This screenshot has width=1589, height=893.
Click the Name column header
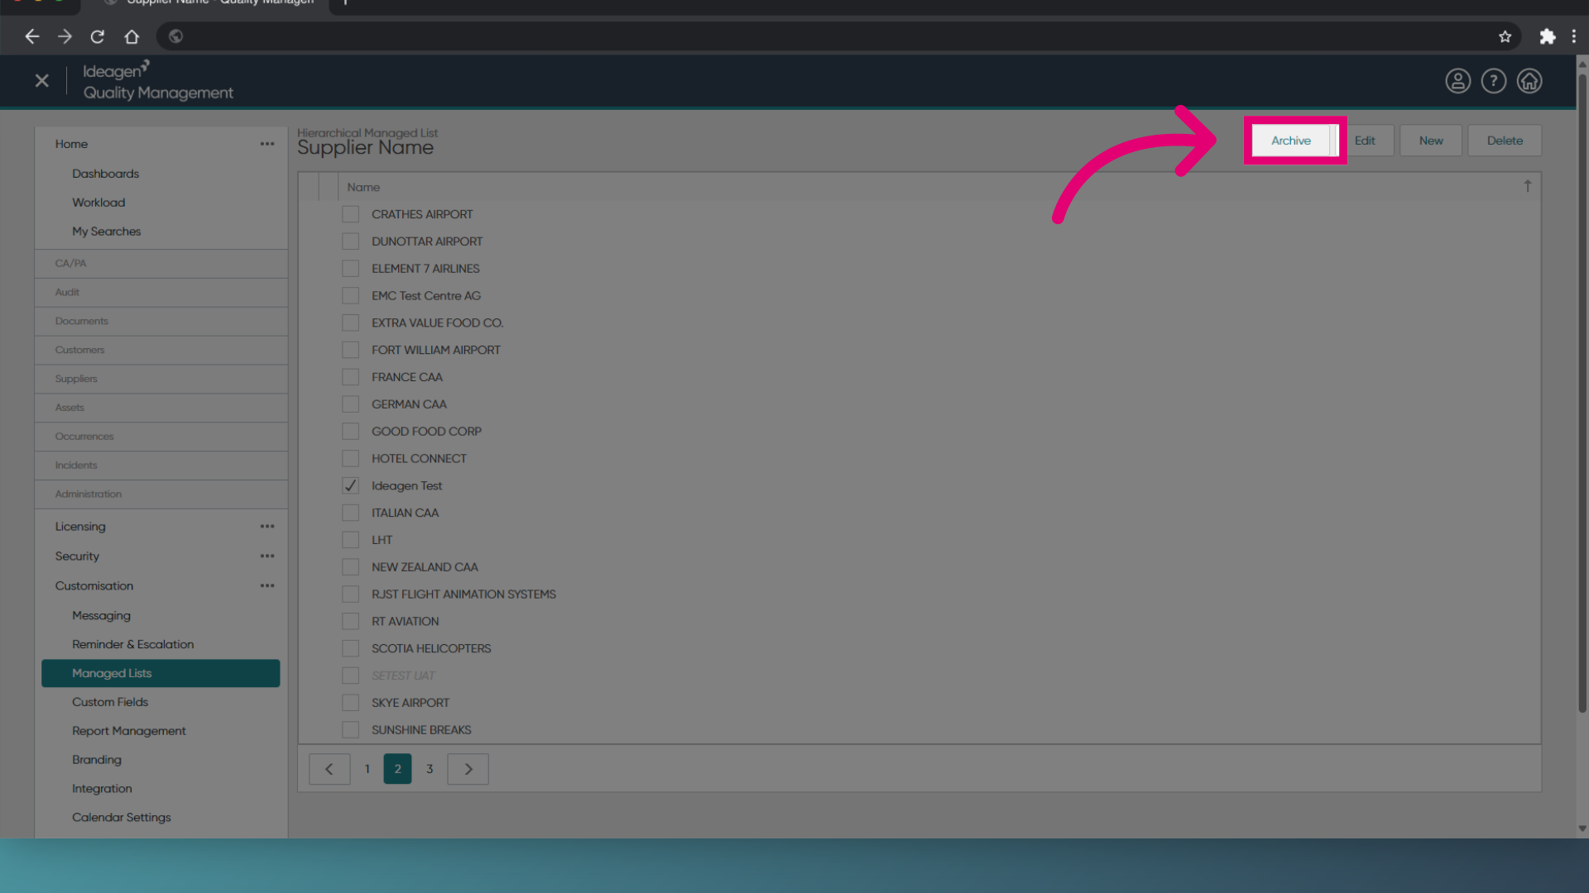coord(363,188)
